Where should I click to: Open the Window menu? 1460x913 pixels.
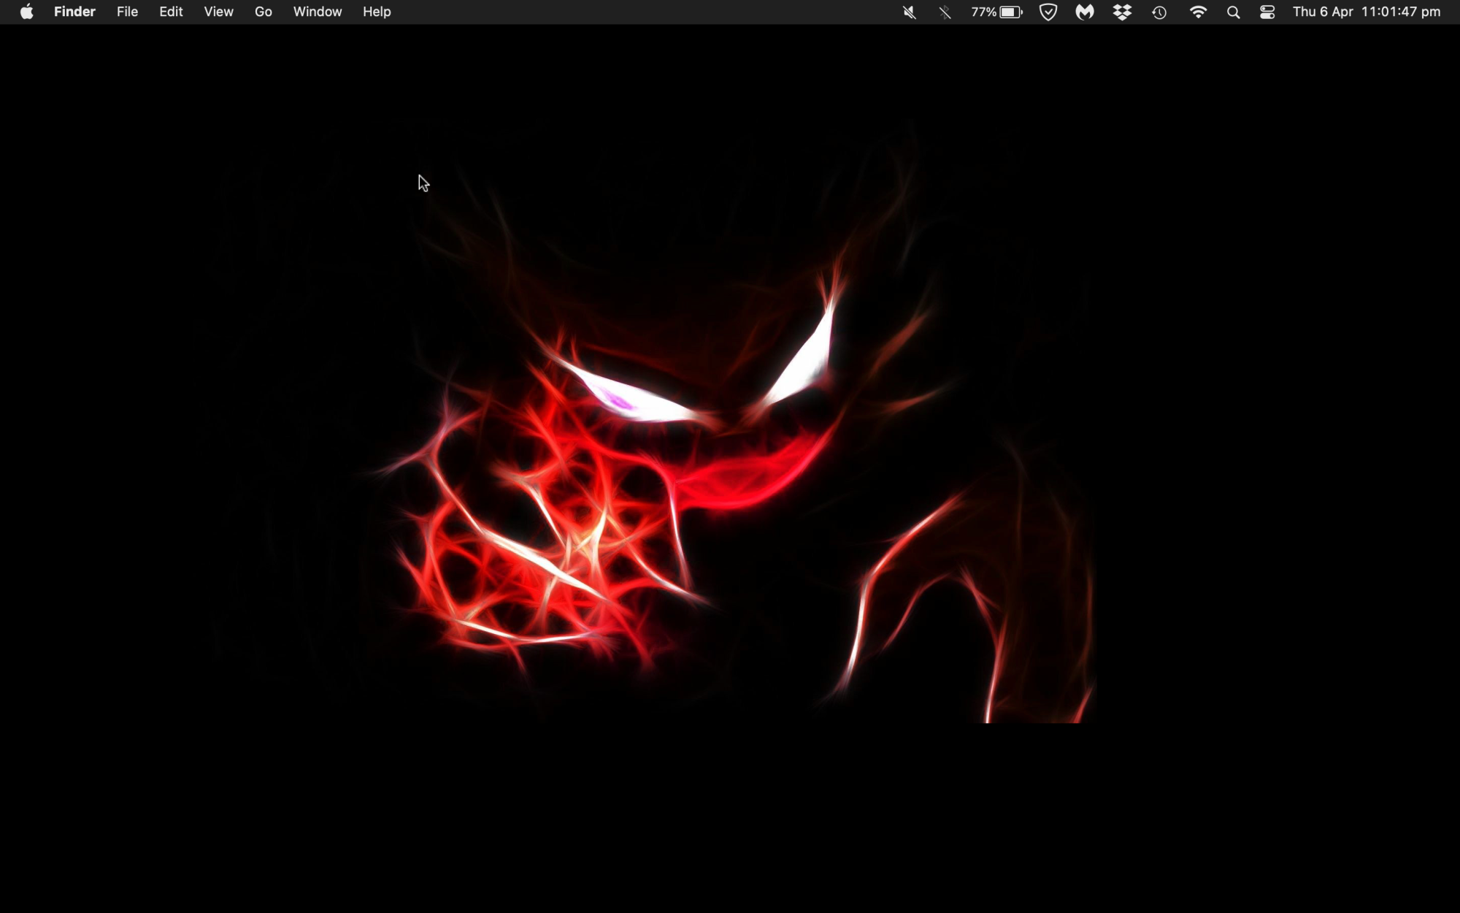point(318,12)
